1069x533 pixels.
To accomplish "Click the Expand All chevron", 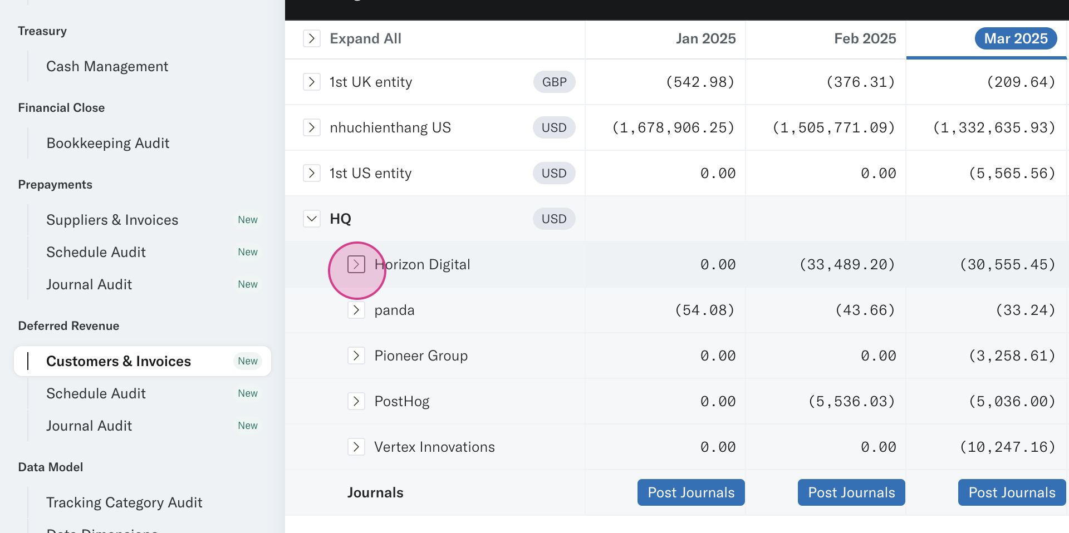I will click(312, 38).
